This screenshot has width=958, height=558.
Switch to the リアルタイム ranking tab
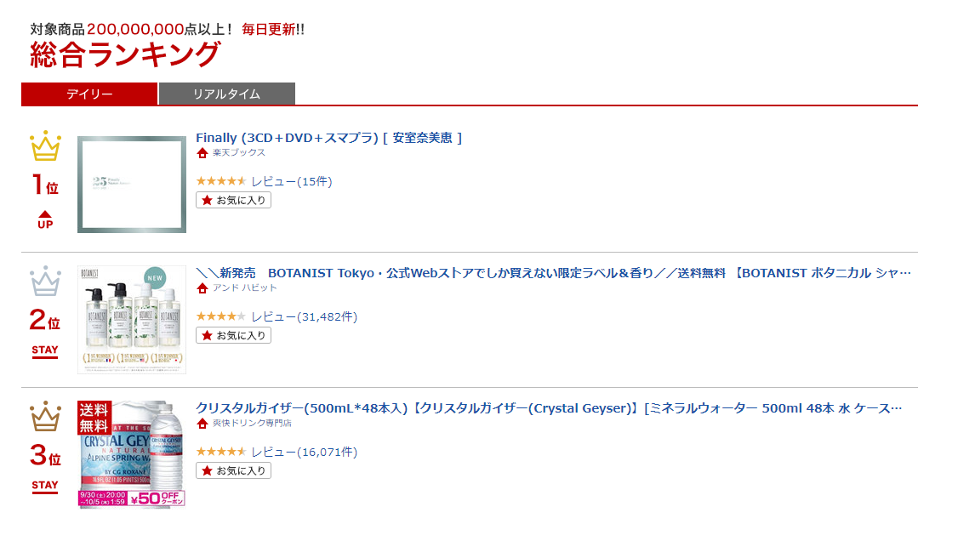click(226, 94)
